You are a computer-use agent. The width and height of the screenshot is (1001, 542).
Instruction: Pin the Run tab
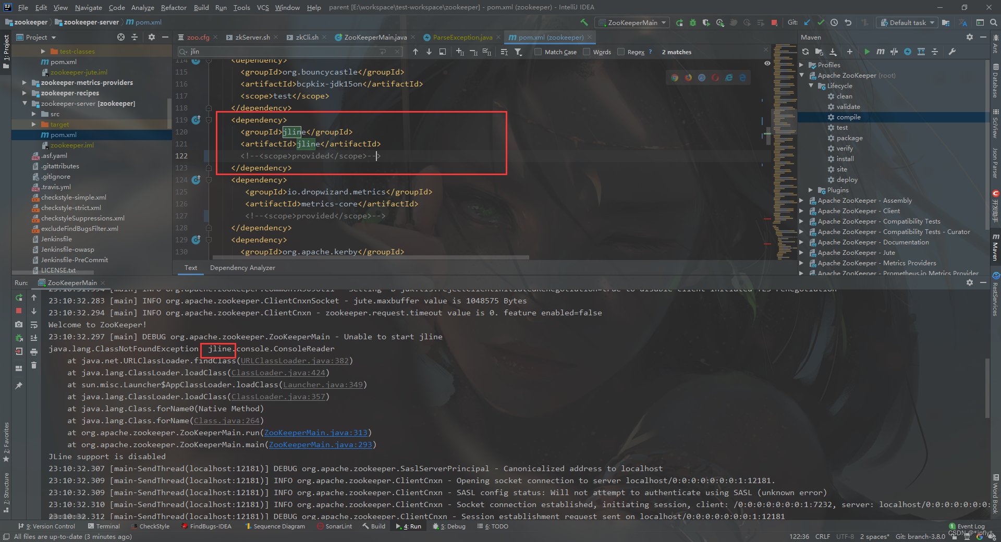[x=19, y=386]
